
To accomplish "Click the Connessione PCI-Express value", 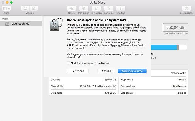I will tap(179, 86).
